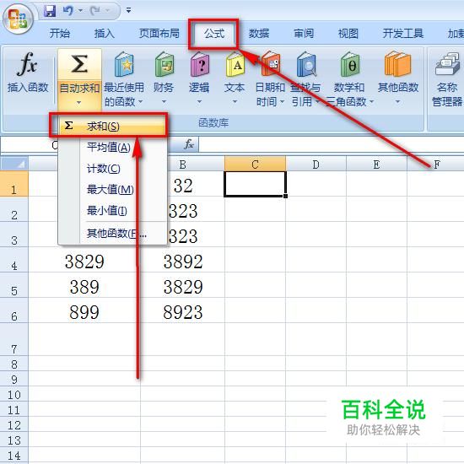This screenshot has width=464, height=464.
Task: Select column E header
Action: point(376,165)
